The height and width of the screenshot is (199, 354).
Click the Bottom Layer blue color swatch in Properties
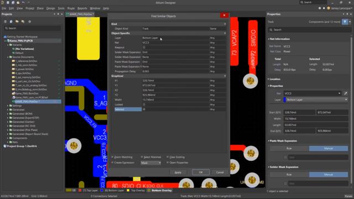point(285,99)
